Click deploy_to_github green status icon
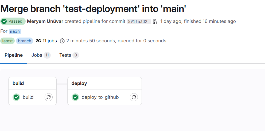Image resolution: width=265 pixels, height=131 pixels. point(75,97)
